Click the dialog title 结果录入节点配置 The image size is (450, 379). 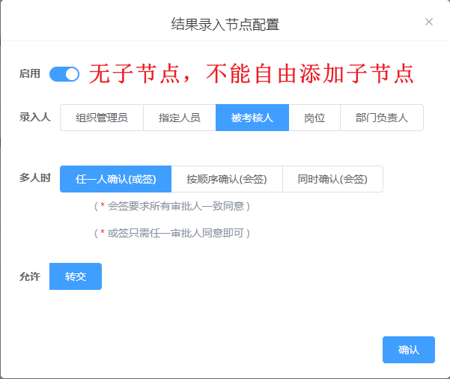tap(225, 24)
